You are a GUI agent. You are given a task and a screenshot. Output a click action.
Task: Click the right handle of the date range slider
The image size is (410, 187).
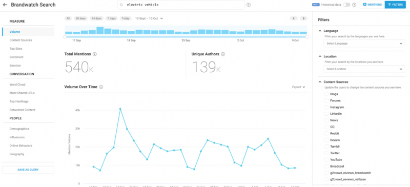pos(307,37)
